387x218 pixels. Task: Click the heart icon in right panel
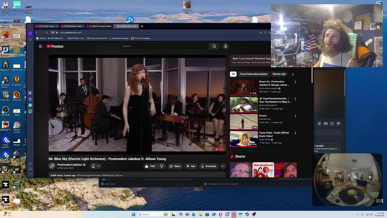click(338, 124)
